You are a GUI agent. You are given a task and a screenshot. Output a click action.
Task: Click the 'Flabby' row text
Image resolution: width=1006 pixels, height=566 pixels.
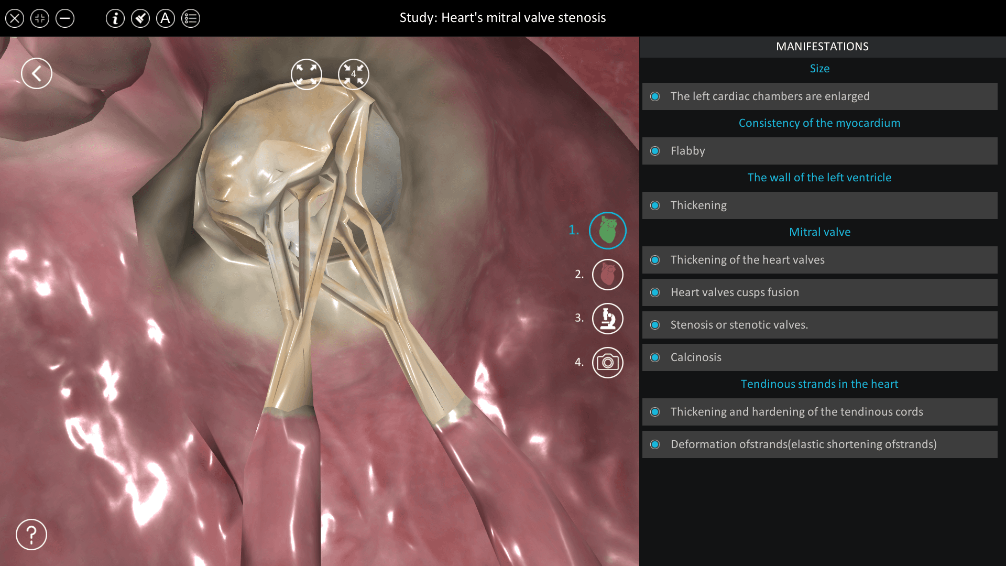click(687, 151)
